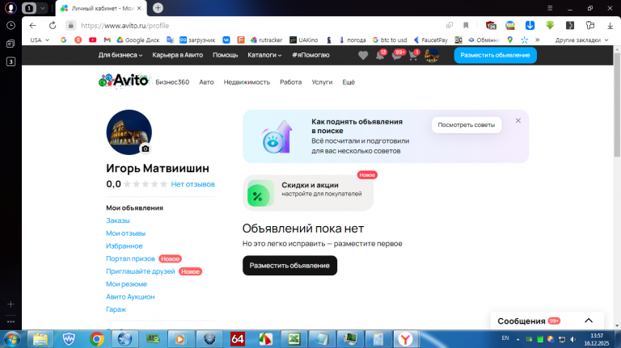Bookmark this page using bookmark icon
Screen dimensions: 621x348
466,25
